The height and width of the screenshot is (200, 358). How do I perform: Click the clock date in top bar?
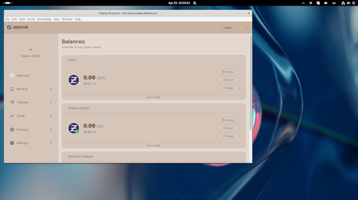[179, 3]
